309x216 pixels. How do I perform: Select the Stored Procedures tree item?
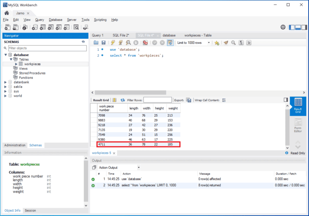[x=32, y=73]
